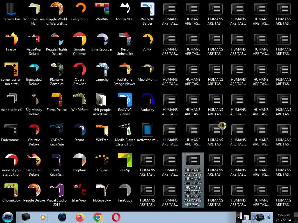Image resolution: width=298 pixels, height=223 pixels.
Task: Click the Peggle Deluxe icon
Action: click(x=34, y=193)
